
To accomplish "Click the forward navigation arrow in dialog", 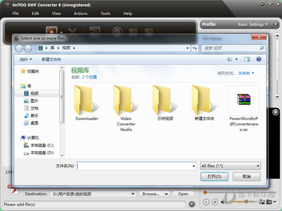I will coord(28,48).
